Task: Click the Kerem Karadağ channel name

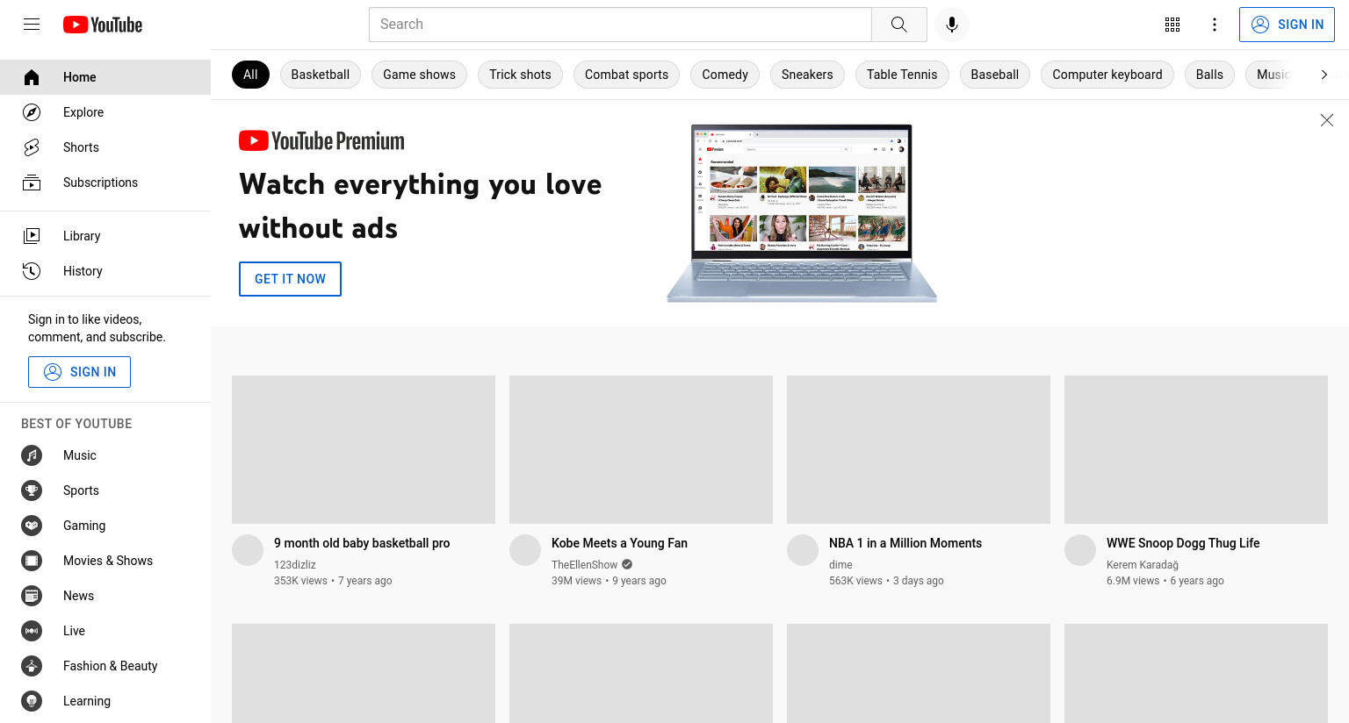Action: click(1143, 565)
